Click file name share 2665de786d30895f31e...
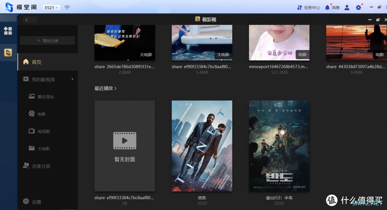Viewport: 387px width, 210px height. 124,66
